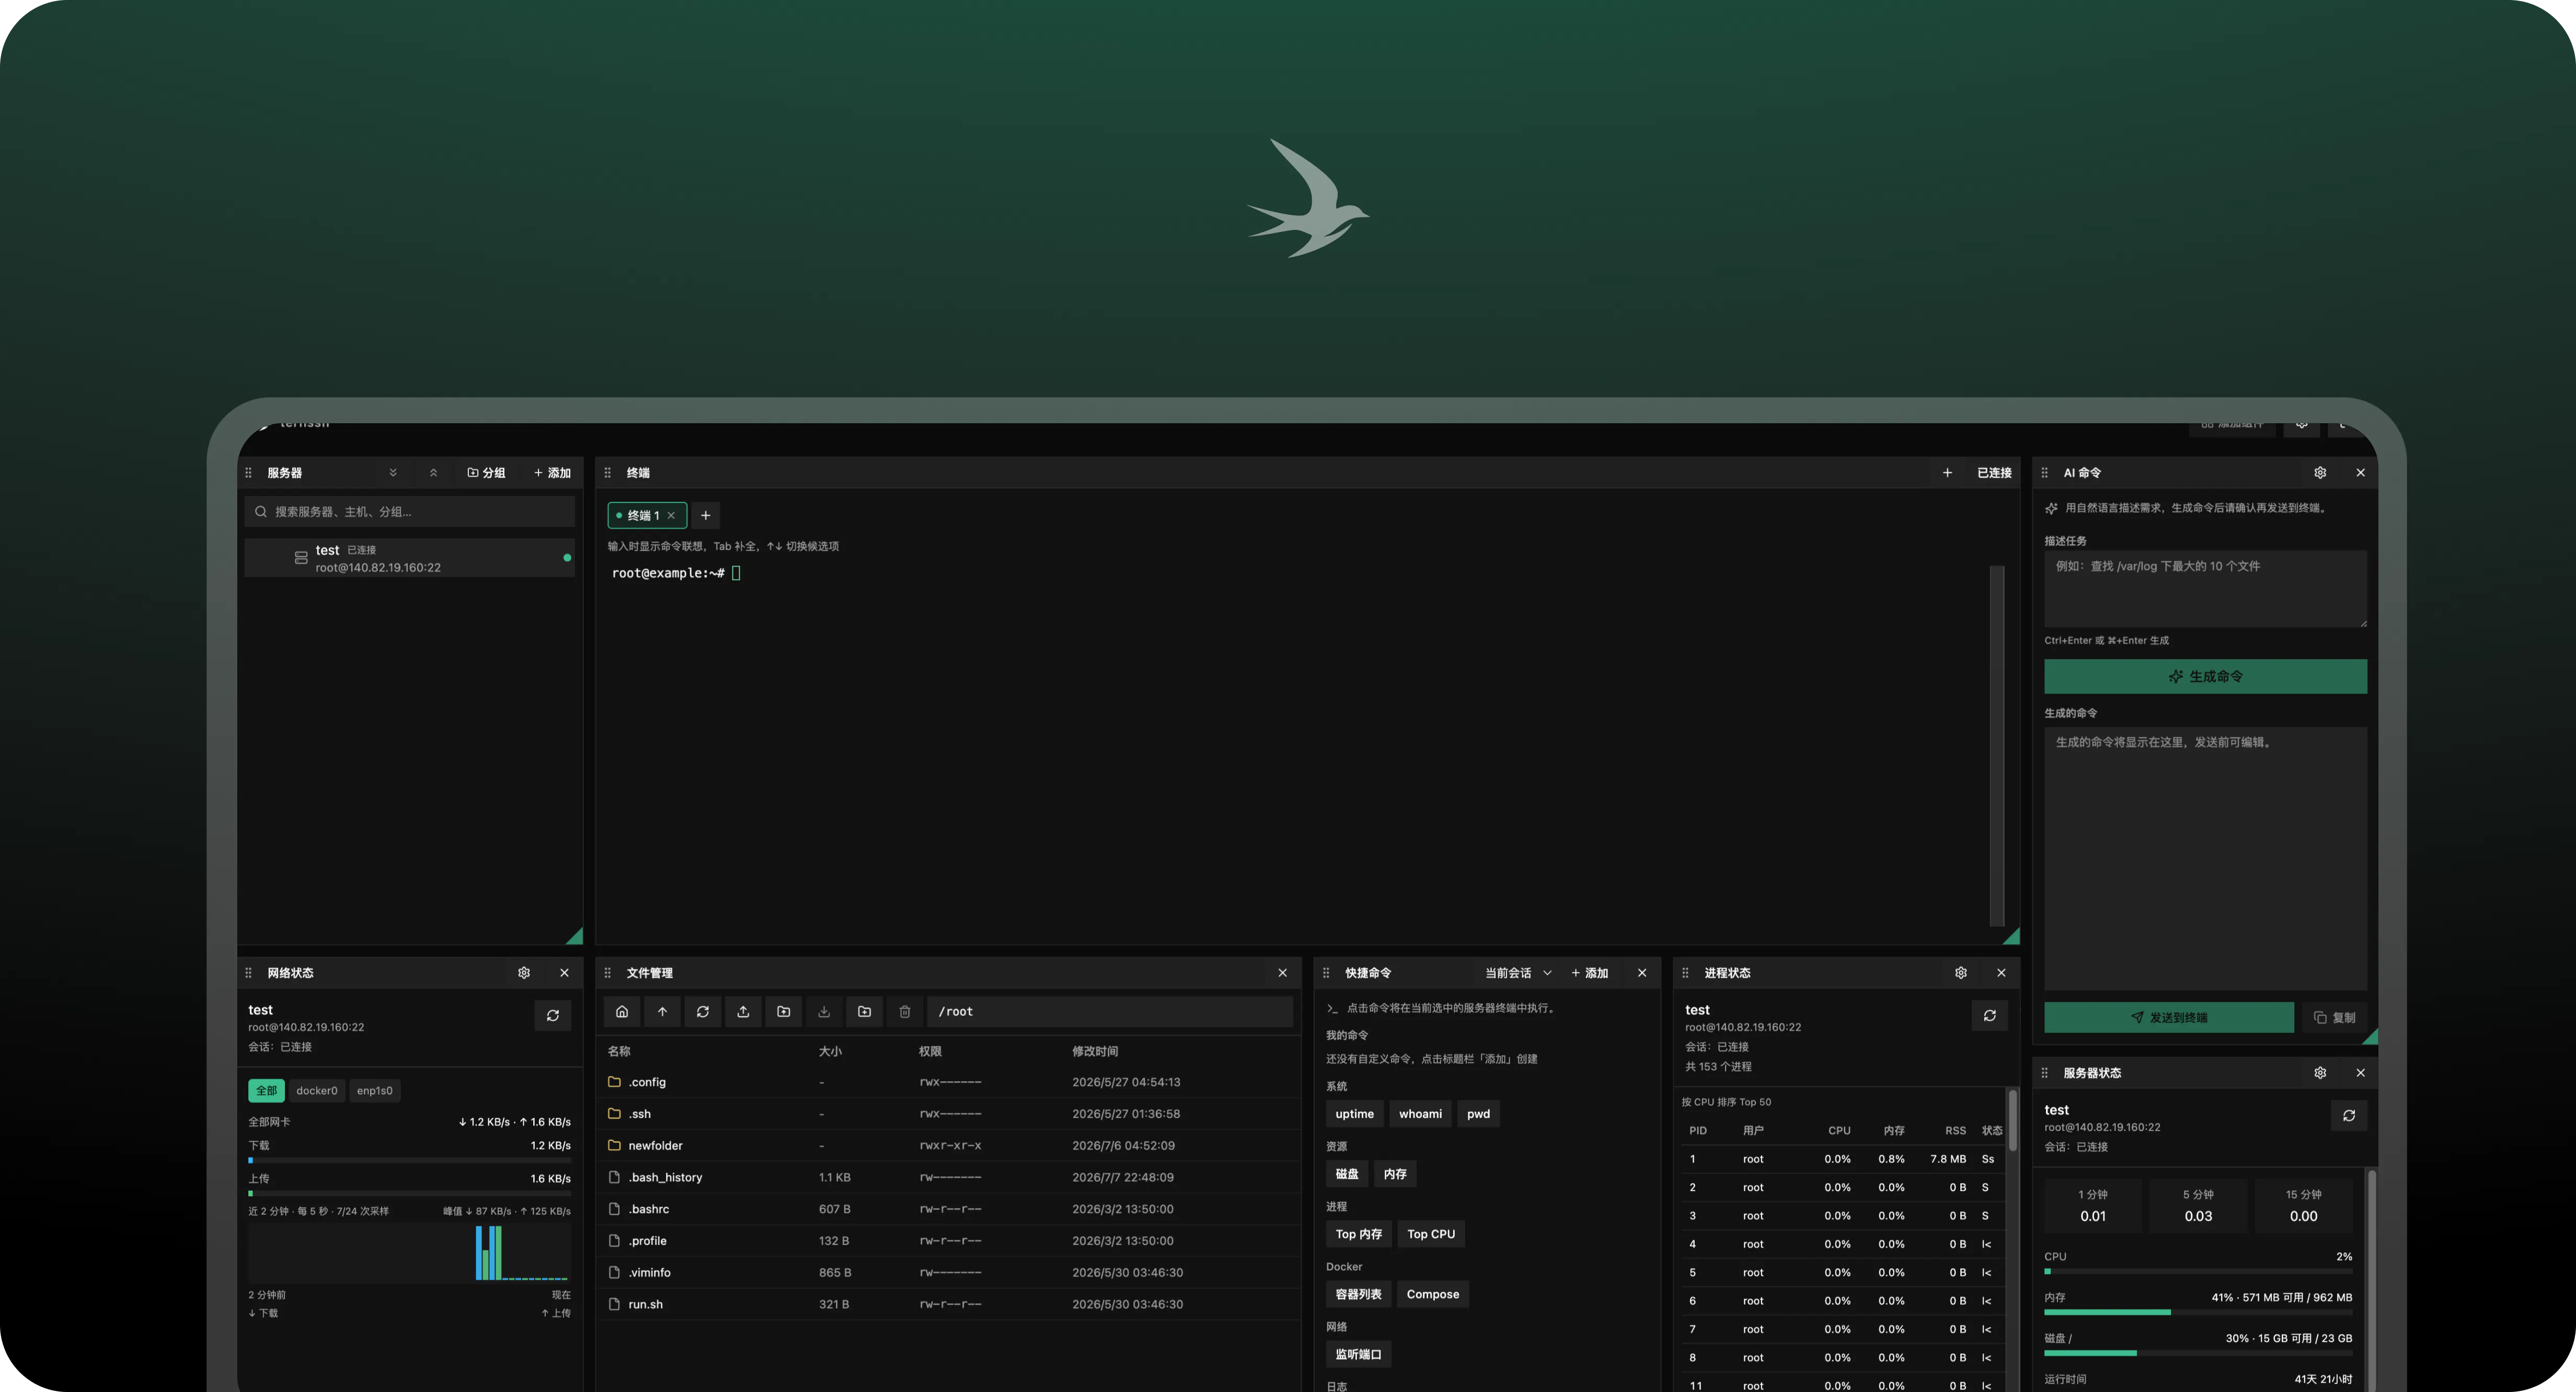Image resolution: width=2576 pixels, height=1392 pixels.
Task: Run the 磁盘 quick command
Action: [1347, 1174]
